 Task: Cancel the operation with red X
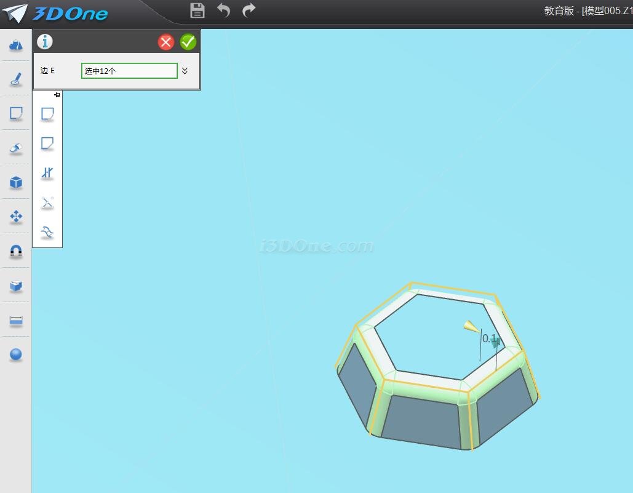pos(166,42)
